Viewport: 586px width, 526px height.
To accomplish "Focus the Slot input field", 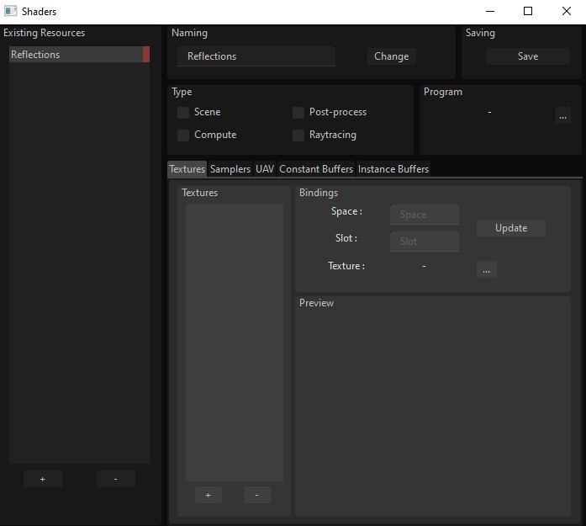I will point(425,242).
